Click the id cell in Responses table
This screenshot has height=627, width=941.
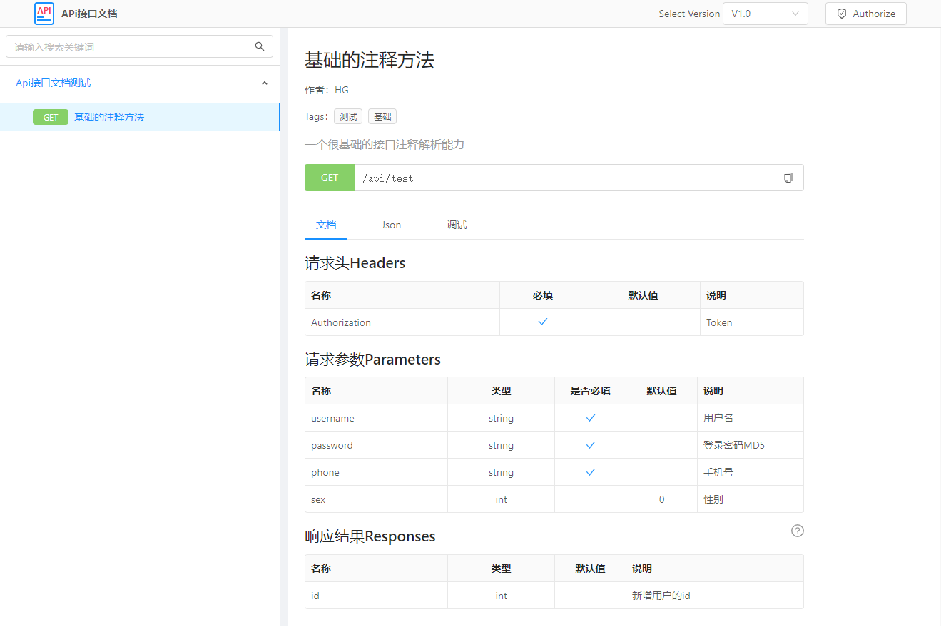[377, 596]
